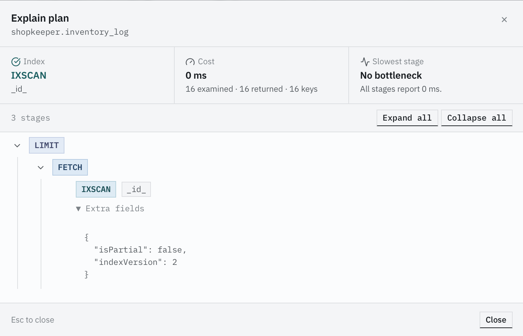Collapse the LIMIT stage chevron
Viewport: 523px width, 336px height.
tap(17, 146)
